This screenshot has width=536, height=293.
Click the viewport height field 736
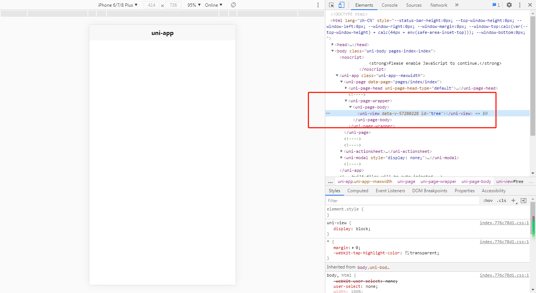point(173,5)
